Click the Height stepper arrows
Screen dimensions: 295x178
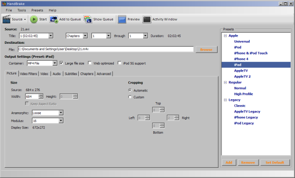(x=75, y=96)
